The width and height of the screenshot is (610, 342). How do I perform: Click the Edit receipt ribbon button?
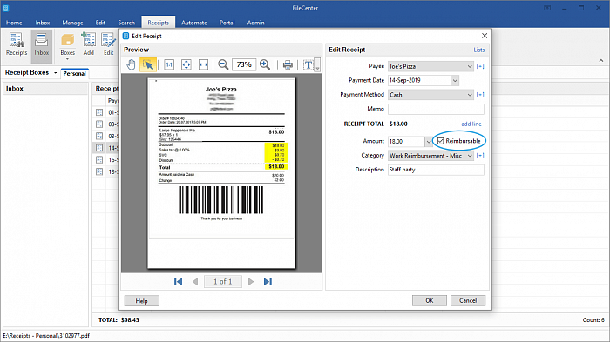tap(108, 44)
